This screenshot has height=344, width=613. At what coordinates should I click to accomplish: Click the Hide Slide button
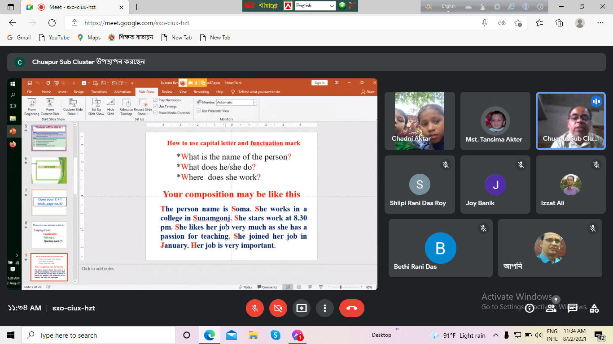pos(110,107)
